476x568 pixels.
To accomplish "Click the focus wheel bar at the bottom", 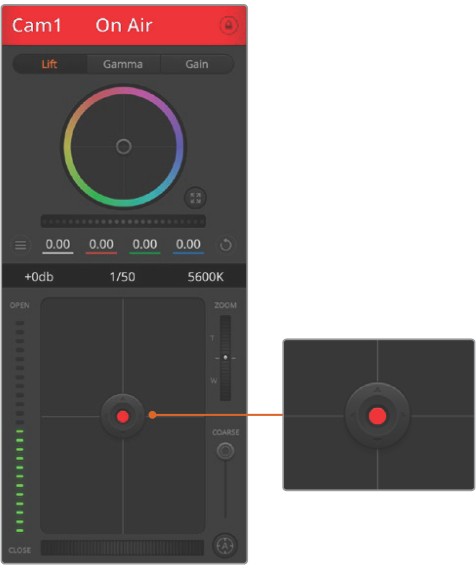I will (122, 548).
